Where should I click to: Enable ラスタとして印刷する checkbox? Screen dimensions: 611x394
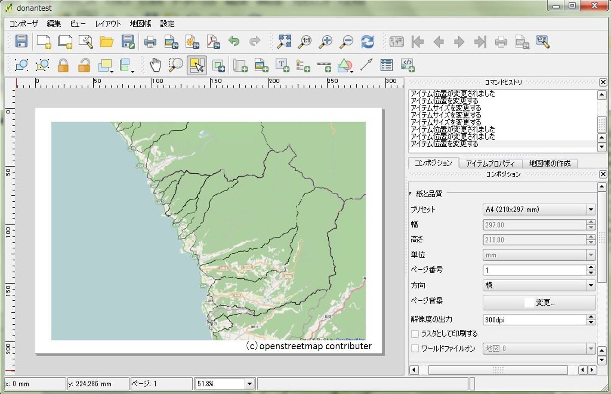[415, 334]
